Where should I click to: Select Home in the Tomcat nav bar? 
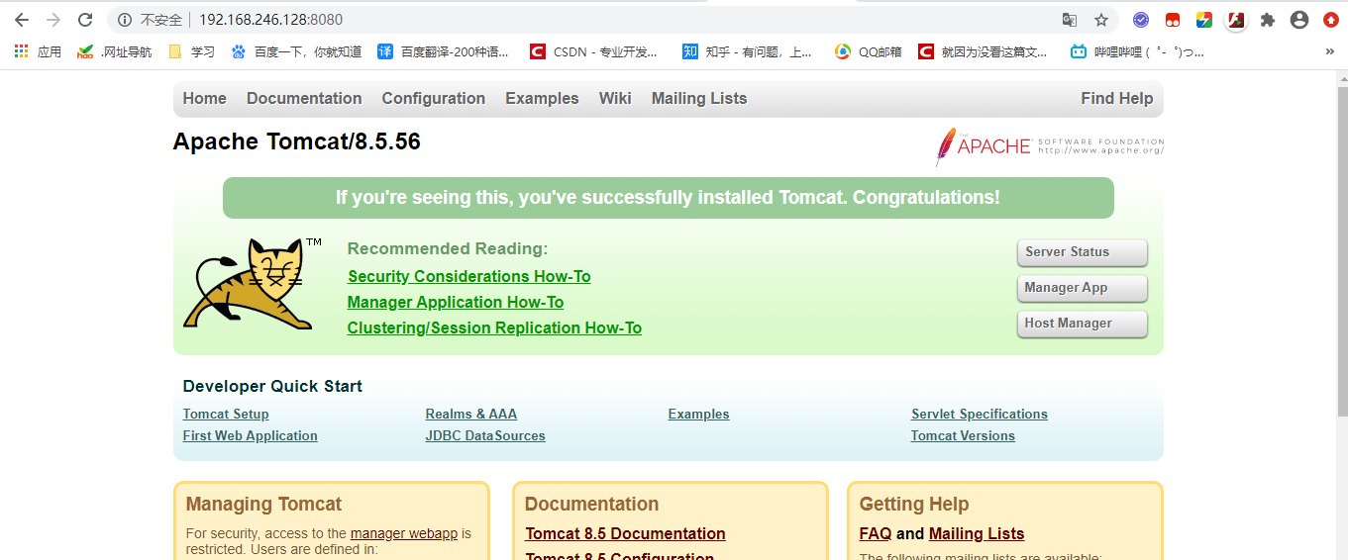pos(204,98)
